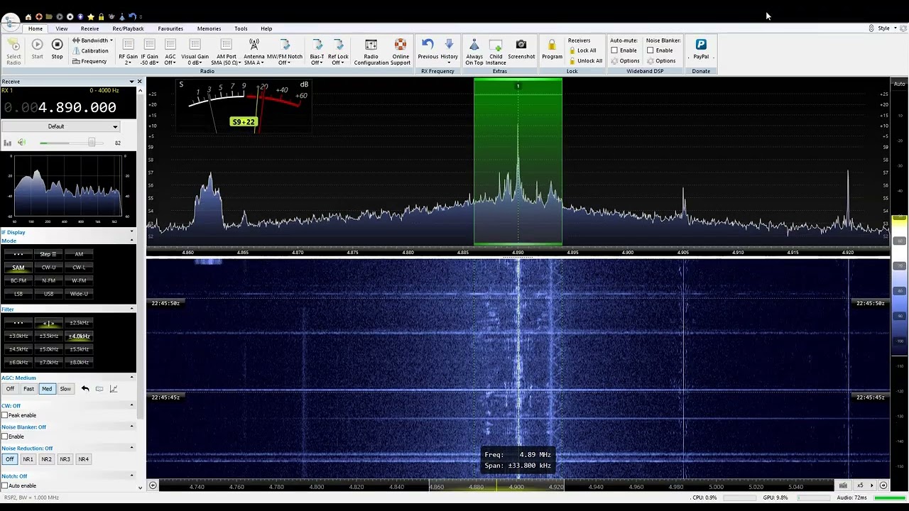Image resolution: width=909 pixels, height=511 pixels.
Task: Toggle Always On Top
Action: pos(474,45)
